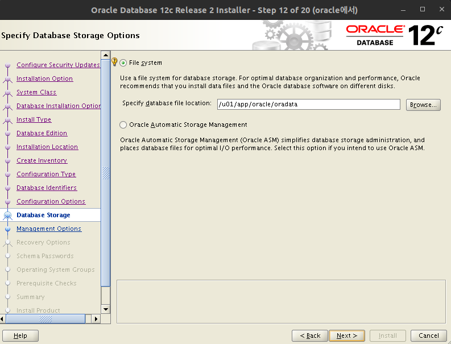Select the File system radio button

[x=123, y=63]
